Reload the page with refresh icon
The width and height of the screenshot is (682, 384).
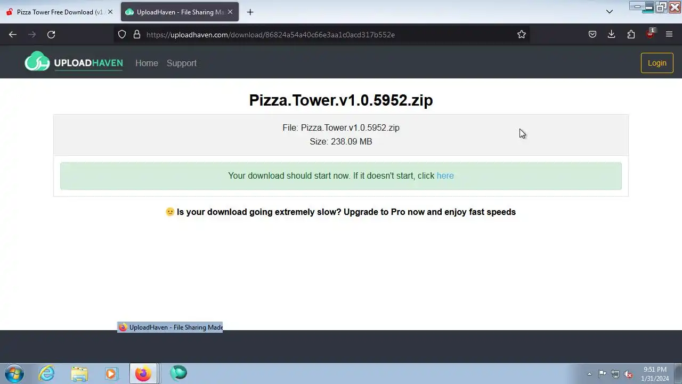[x=51, y=34]
